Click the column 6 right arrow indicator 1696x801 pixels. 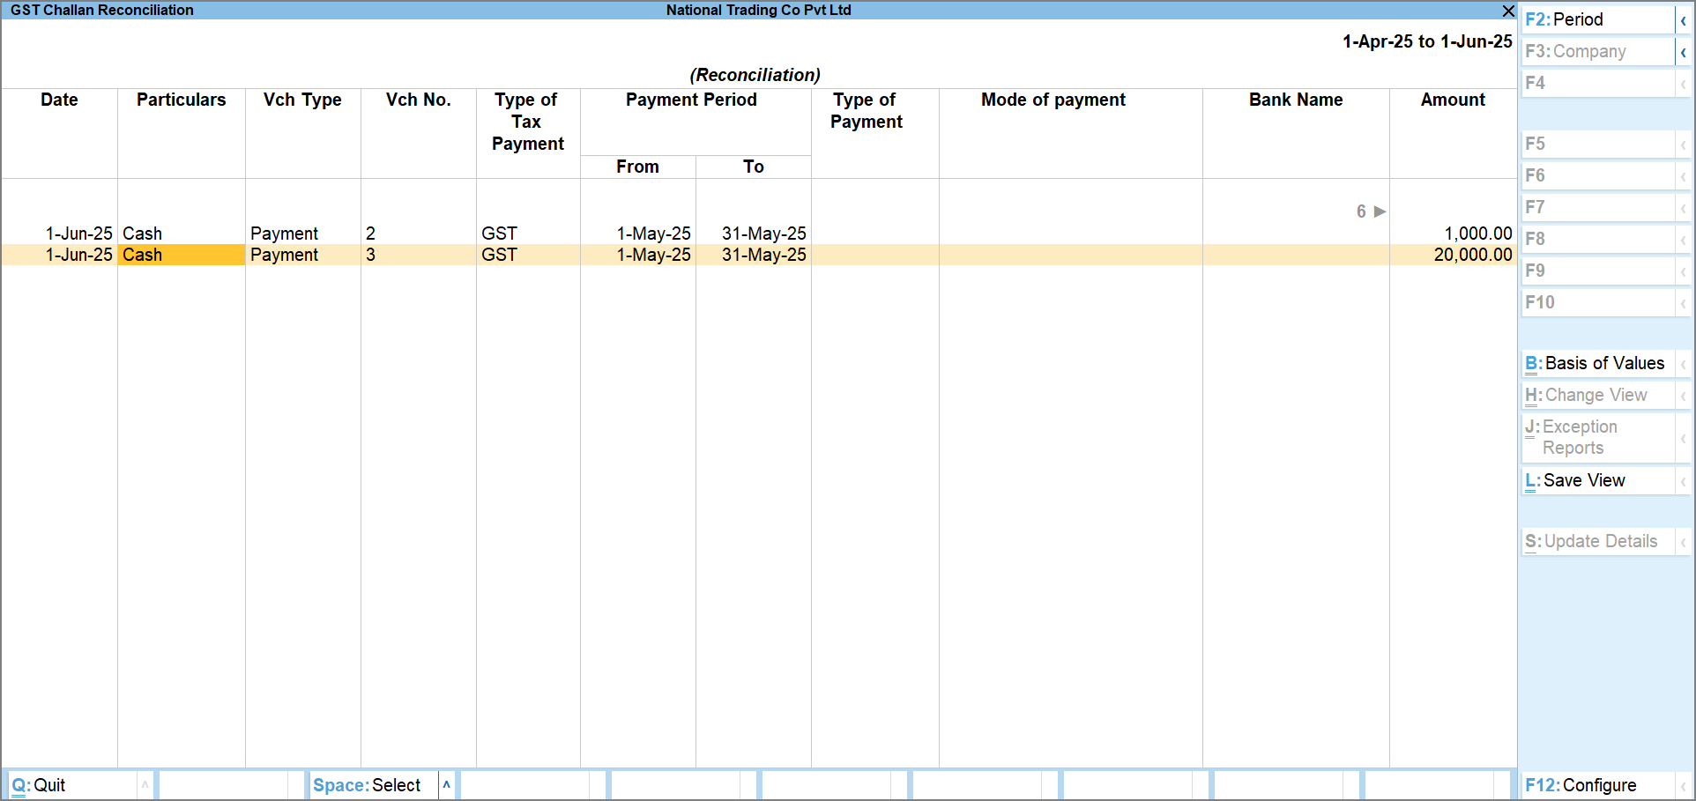click(1380, 211)
